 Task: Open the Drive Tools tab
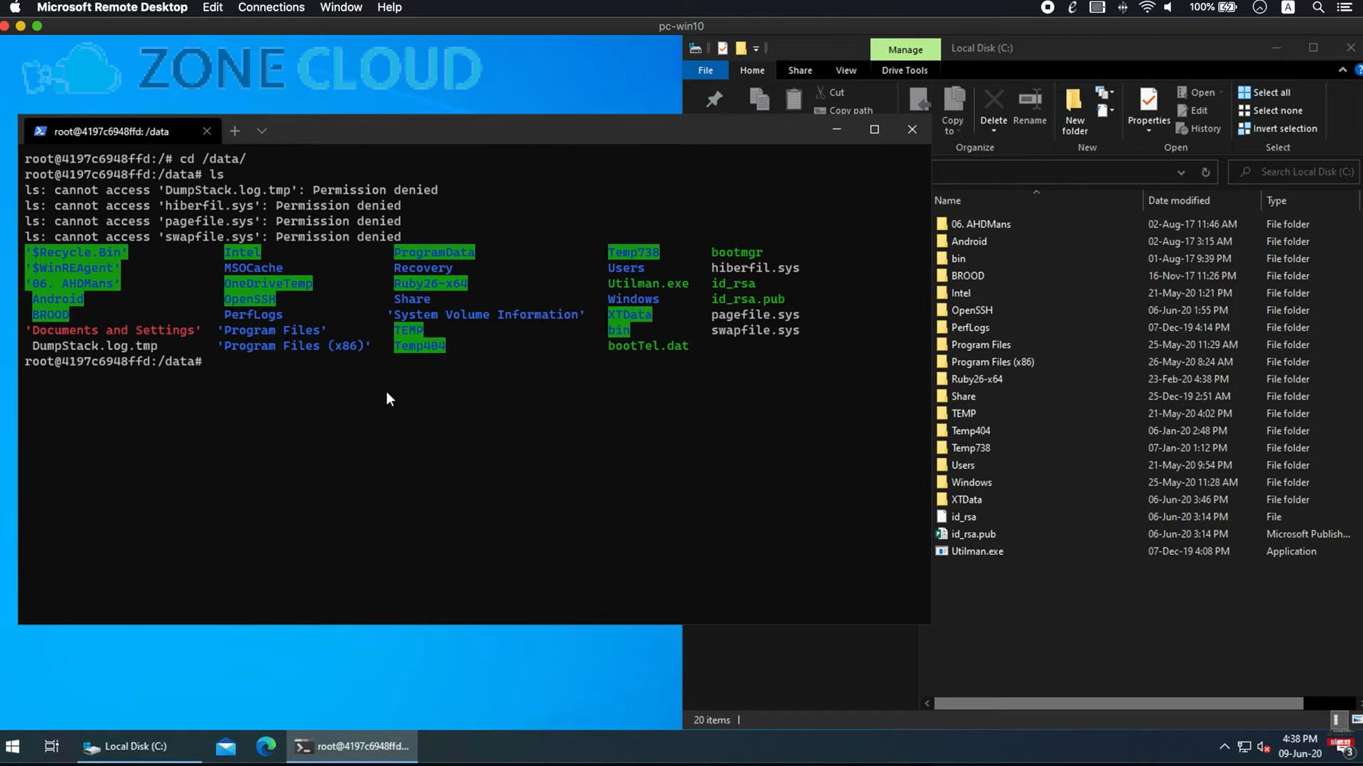pos(904,70)
